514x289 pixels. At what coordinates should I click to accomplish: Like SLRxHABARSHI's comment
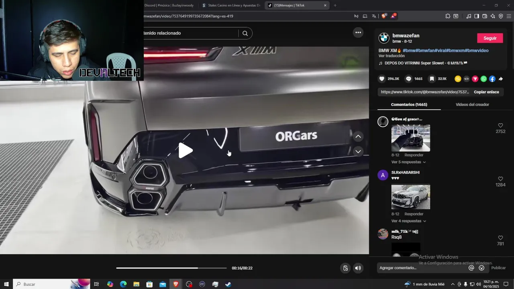(500, 179)
